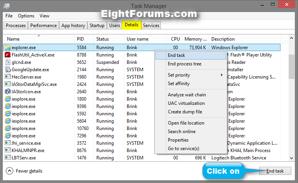Switch to the Services tab
Viewport: 298px width, 183px height.
coord(151,26)
